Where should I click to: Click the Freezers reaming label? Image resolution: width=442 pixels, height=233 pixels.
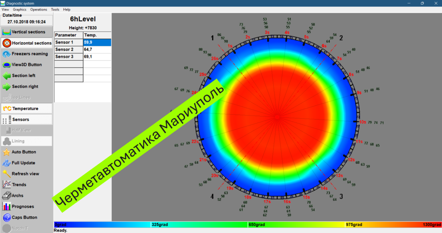tap(30, 54)
